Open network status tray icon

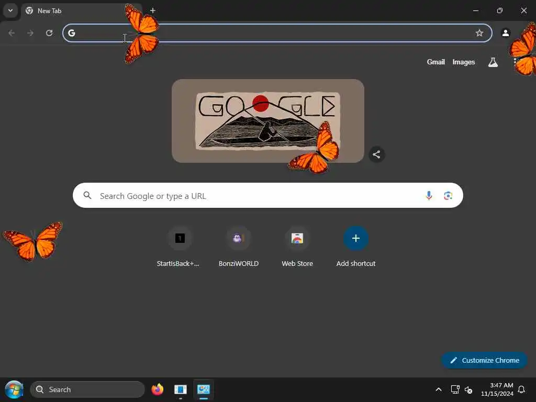click(455, 389)
